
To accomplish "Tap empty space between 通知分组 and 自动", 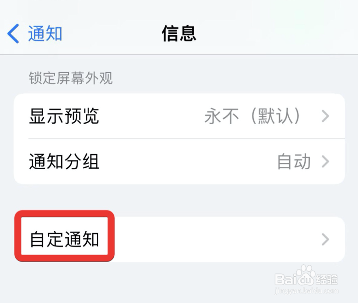I will click(x=187, y=161).
